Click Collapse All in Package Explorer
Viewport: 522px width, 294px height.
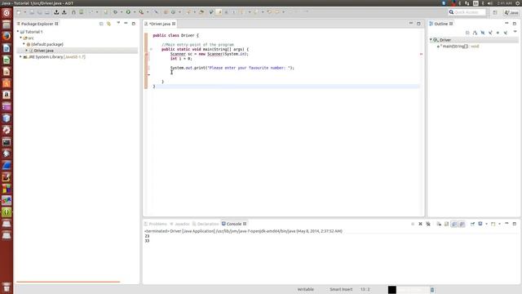tap(101, 24)
